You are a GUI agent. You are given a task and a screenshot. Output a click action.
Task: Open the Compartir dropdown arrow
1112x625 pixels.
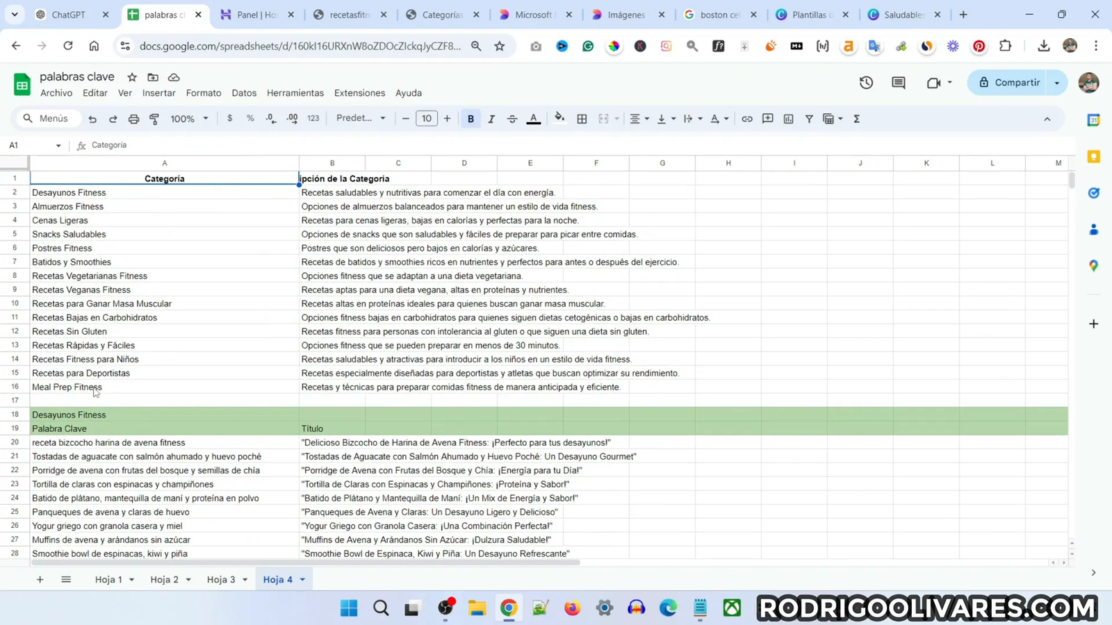1057,82
